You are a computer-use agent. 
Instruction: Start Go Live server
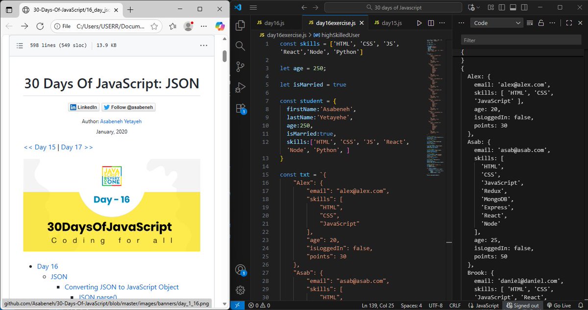558,306
